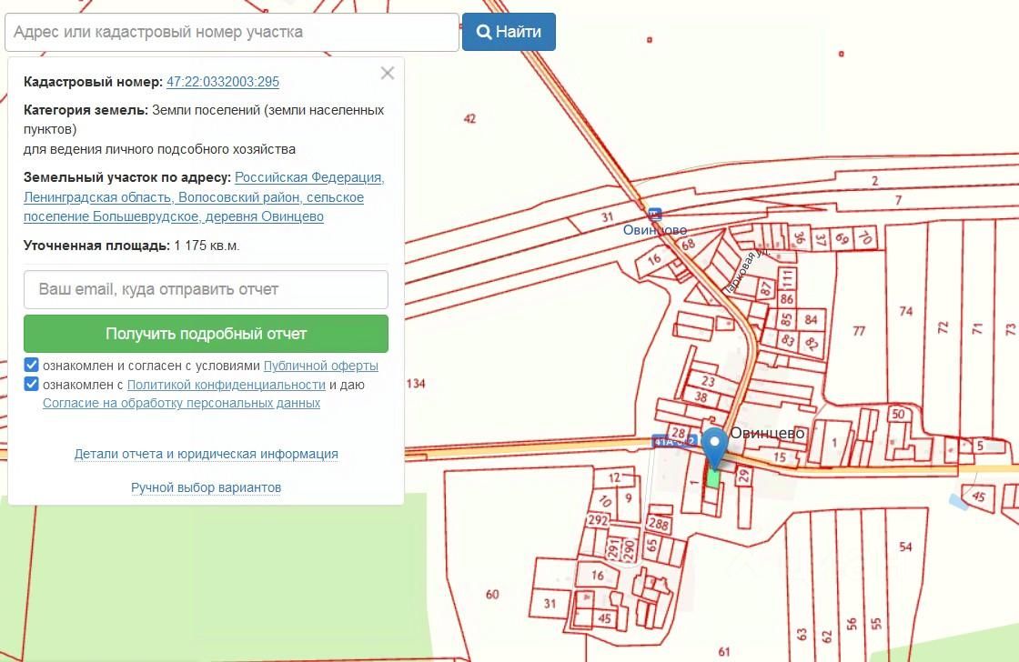Select parcel 77 on the map

tap(858, 331)
